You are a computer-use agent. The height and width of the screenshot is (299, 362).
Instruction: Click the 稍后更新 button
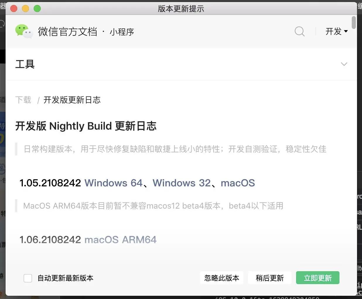coord(270,278)
